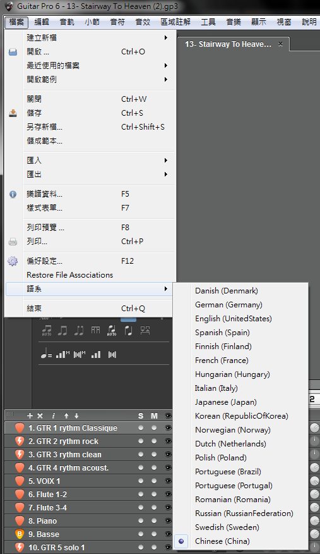Expand the 匯入 submenu
Viewport: 320px width, 554px height.
(90, 160)
